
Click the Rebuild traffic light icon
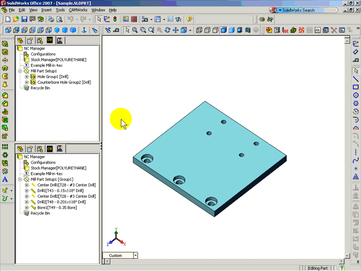(115, 19)
